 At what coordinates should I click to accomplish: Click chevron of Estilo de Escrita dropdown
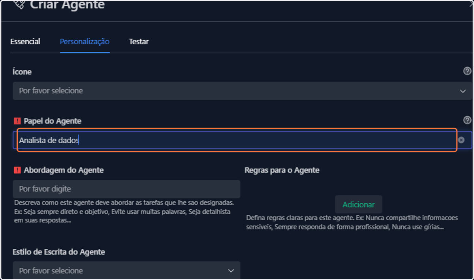[231, 271]
